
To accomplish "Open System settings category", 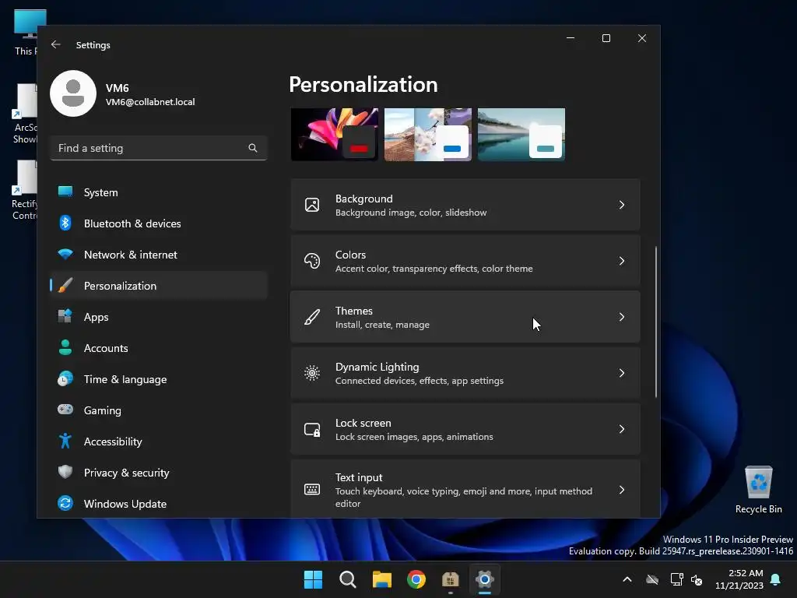I will [159, 192].
